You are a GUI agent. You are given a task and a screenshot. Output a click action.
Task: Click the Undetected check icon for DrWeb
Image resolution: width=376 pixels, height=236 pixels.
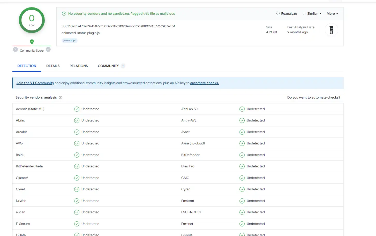[77, 201]
